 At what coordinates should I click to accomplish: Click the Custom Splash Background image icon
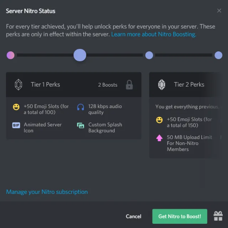point(81,125)
